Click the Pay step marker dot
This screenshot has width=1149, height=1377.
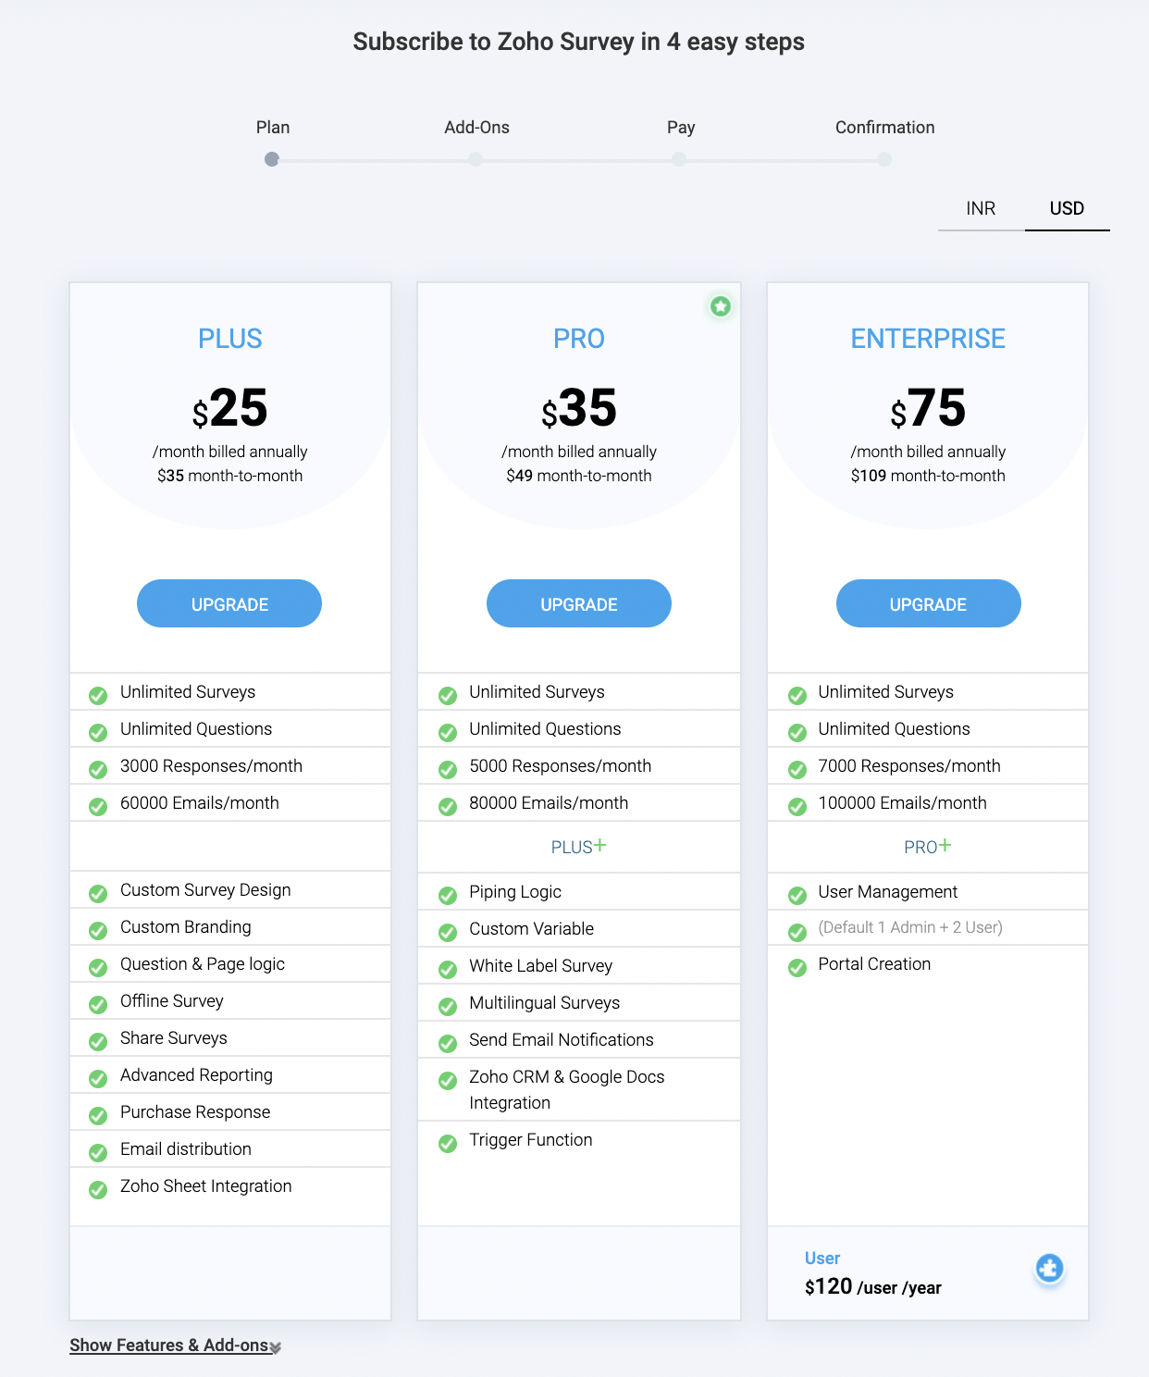click(679, 159)
